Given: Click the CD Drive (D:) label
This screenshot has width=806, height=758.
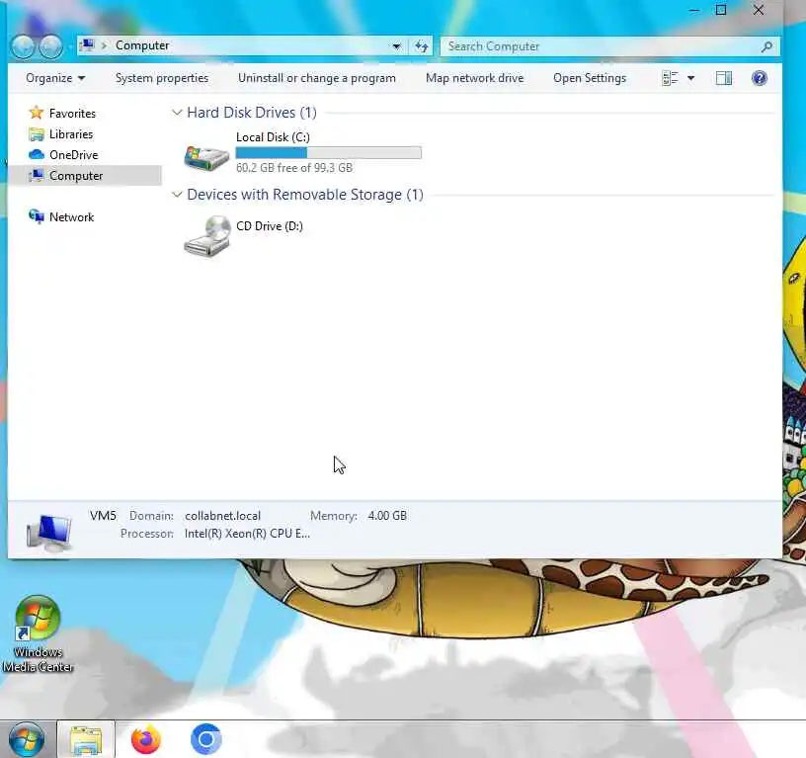Looking at the screenshot, I should (270, 226).
